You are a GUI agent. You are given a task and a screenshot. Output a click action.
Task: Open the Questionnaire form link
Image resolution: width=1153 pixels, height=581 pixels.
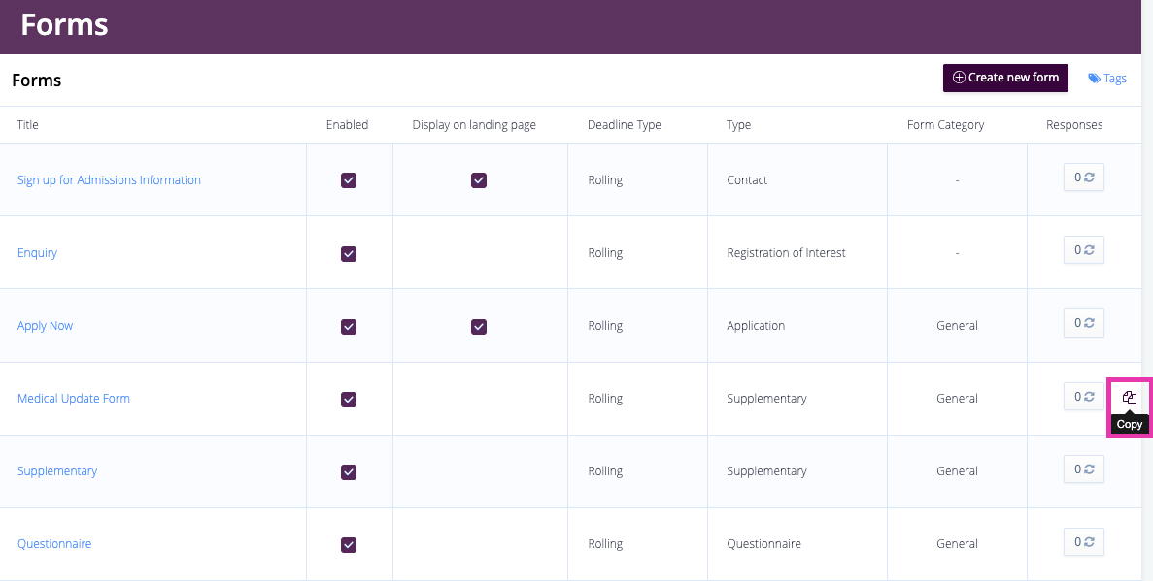point(54,543)
